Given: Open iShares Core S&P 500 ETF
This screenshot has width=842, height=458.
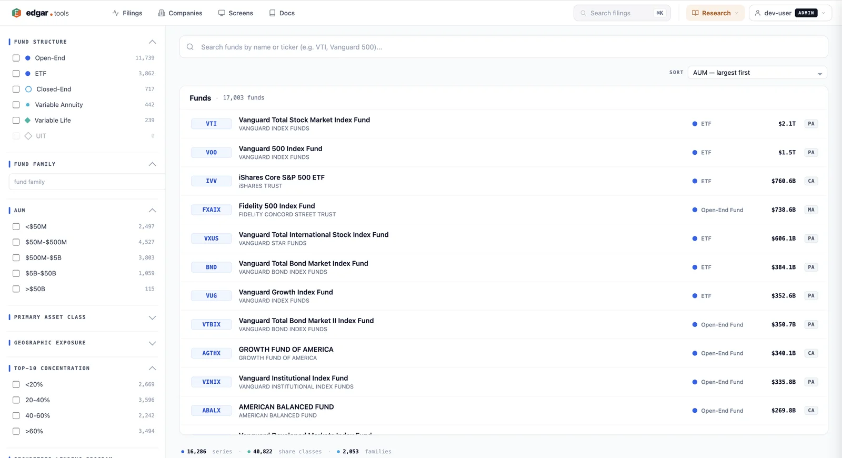Looking at the screenshot, I should [x=282, y=177].
